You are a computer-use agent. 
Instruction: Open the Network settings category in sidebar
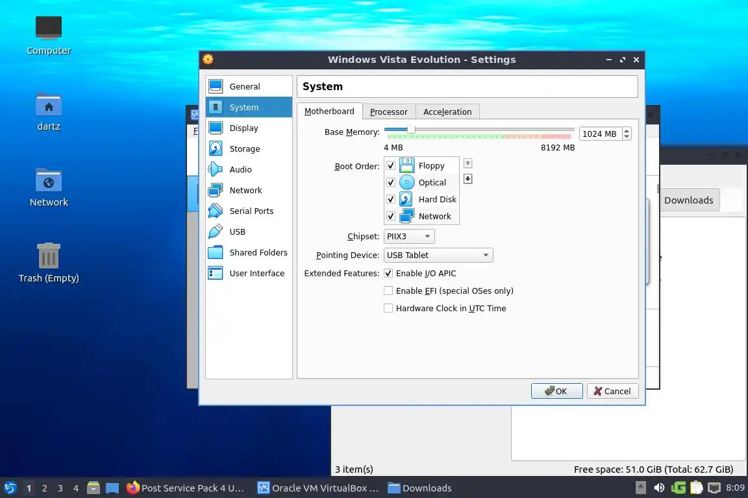[x=249, y=190]
